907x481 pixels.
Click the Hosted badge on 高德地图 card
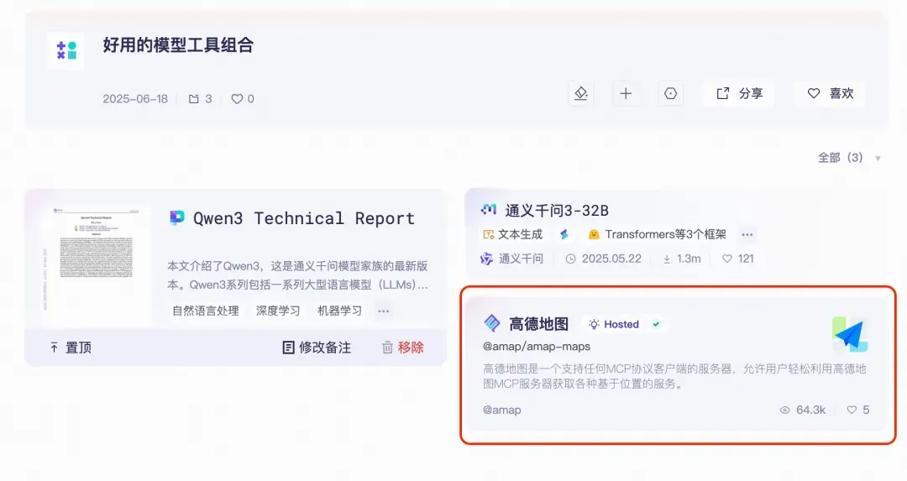[614, 324]
